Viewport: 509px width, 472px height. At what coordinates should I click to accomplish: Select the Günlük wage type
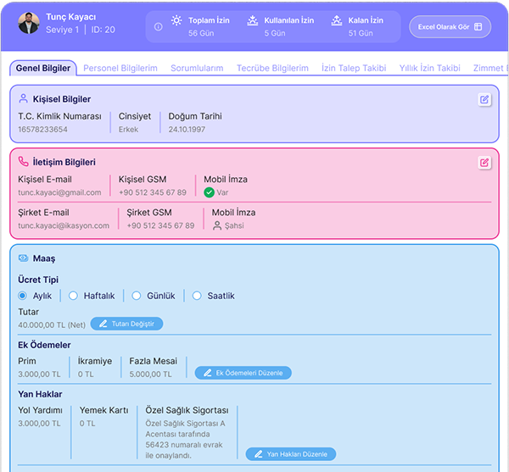[x=135, y=296]
